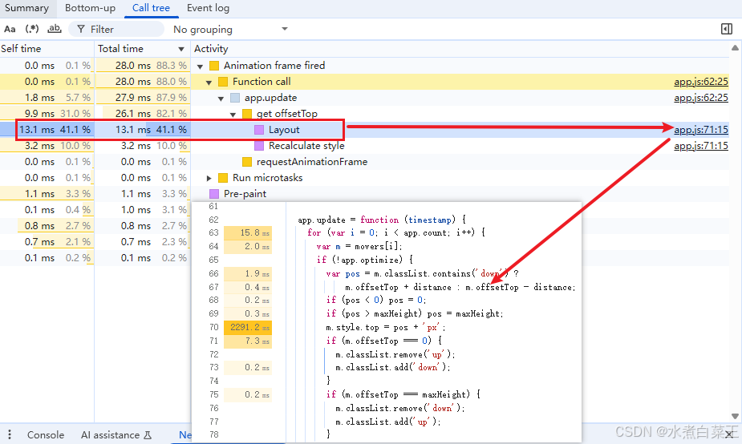Click the scroll up arrow
Viewport: 742px width, 444px height.
pyautogui.click(x=735, y=48)
